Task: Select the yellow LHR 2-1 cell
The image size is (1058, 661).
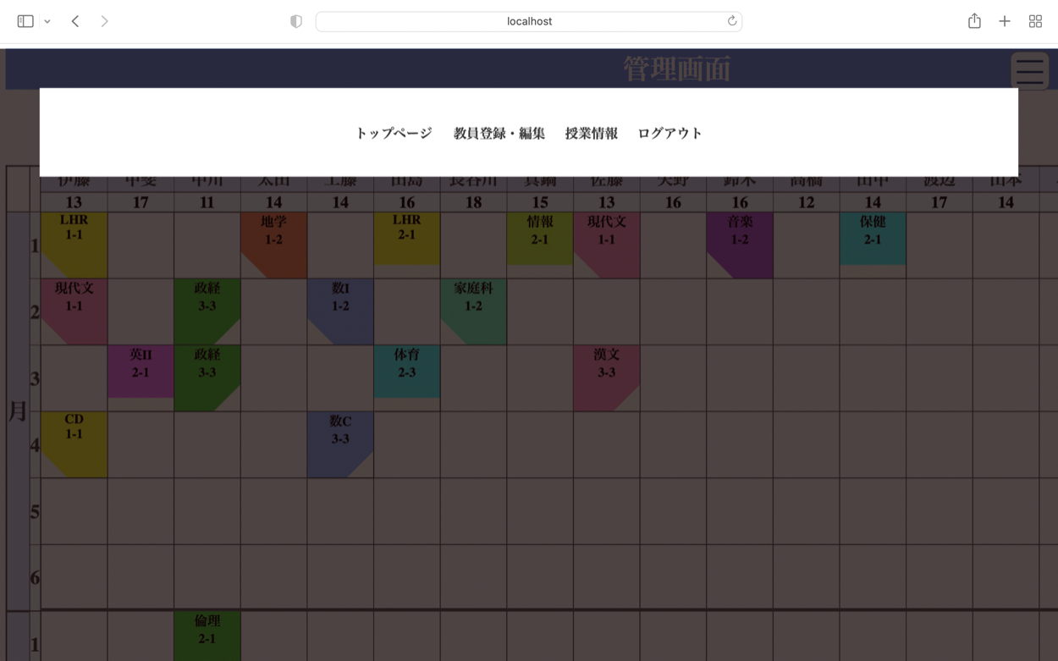Action: click(407, 239)
